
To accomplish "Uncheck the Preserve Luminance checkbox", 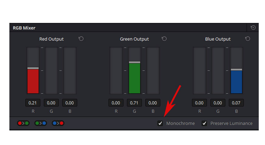I will pyautogui.click(x=204, y=123).
